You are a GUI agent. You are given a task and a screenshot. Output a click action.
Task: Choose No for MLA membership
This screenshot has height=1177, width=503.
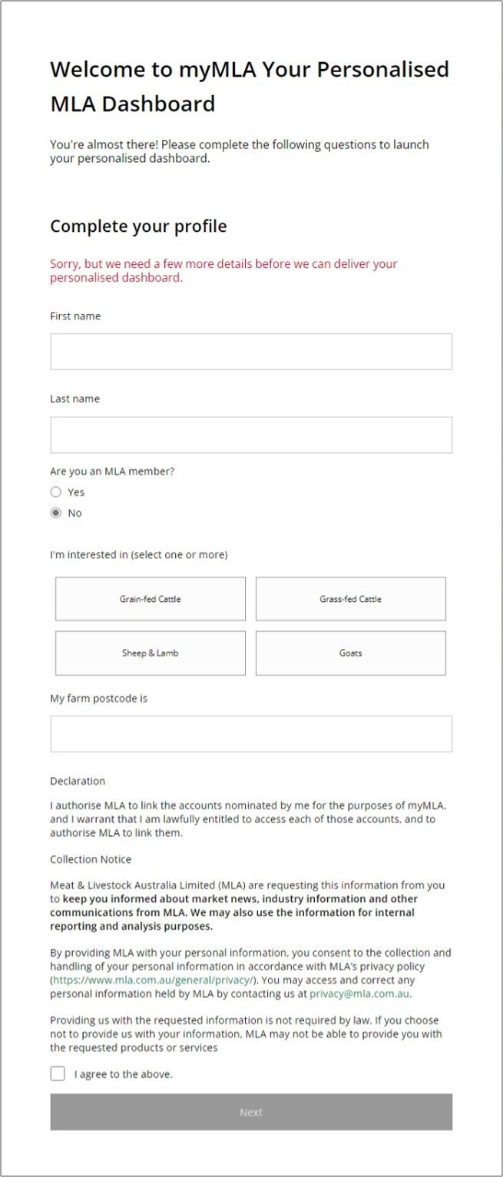(x=55, y=513)
